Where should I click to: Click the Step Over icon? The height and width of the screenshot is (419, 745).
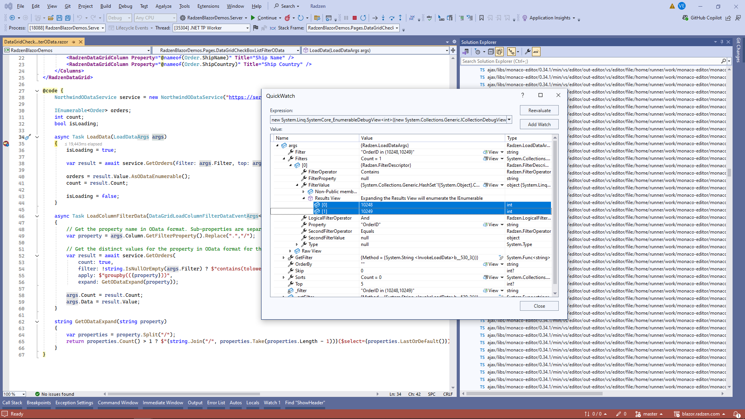coord(392,18)
